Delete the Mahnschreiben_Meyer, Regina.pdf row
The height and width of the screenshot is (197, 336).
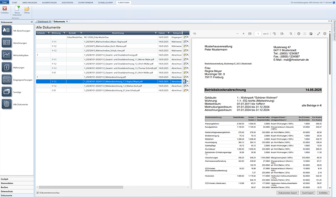point(187,41)
